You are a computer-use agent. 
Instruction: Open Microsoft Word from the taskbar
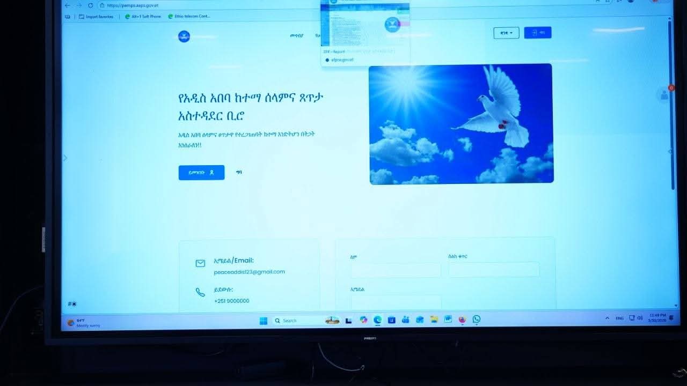click(448, 320)
